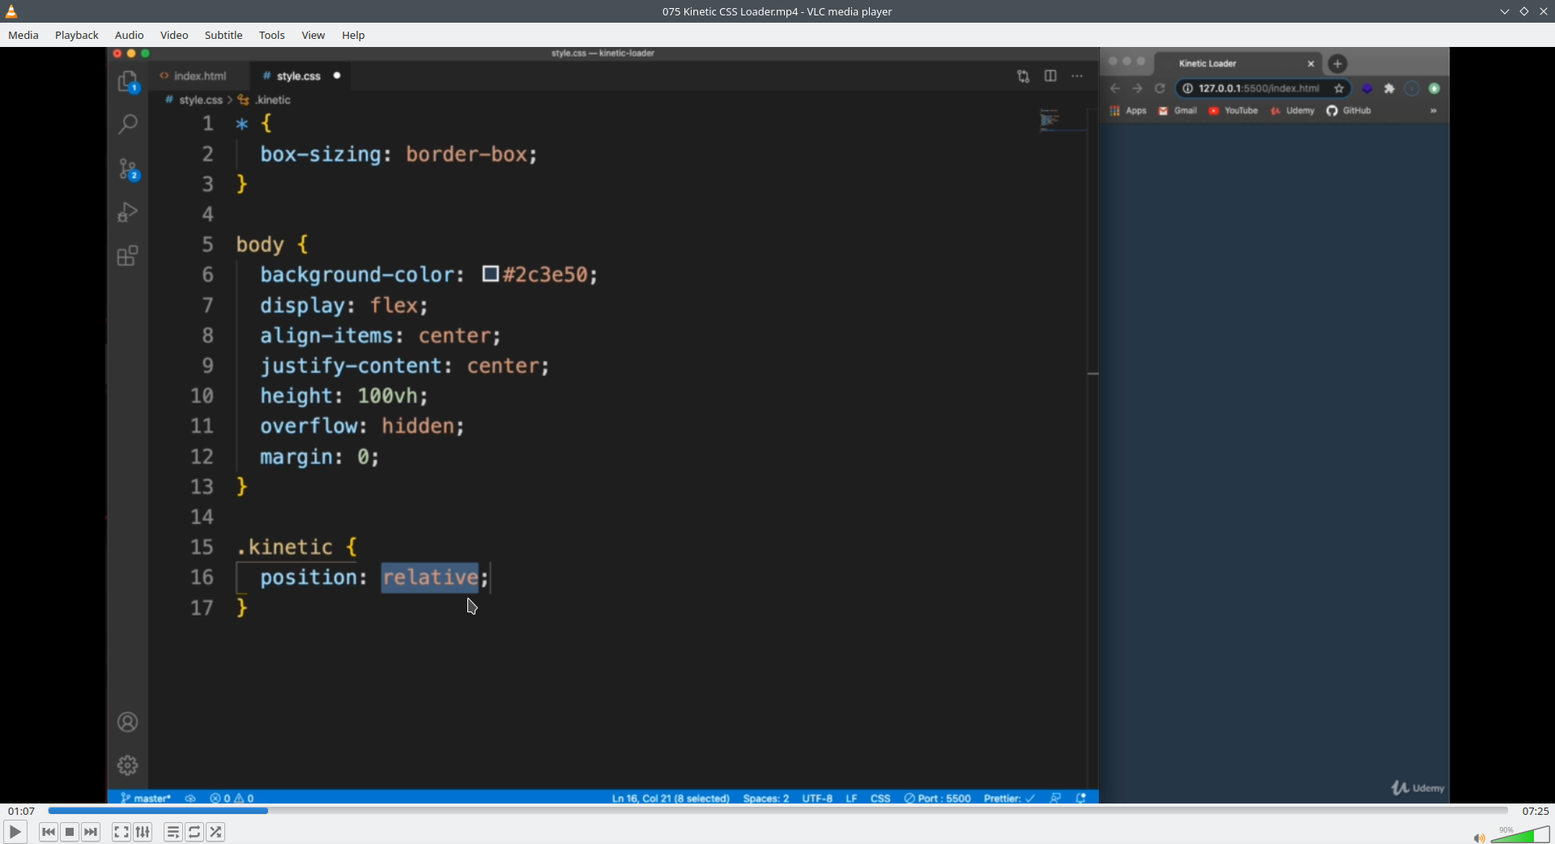The image size is (1555, 844).
Task: Open the Subtitle menu
Action: tap(224, 35)
